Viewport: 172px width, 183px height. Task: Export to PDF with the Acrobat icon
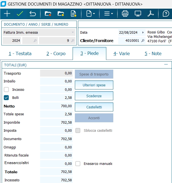tap(151, 14)
